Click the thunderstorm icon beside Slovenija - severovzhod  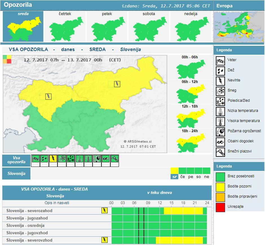click(x=105, y=240)
